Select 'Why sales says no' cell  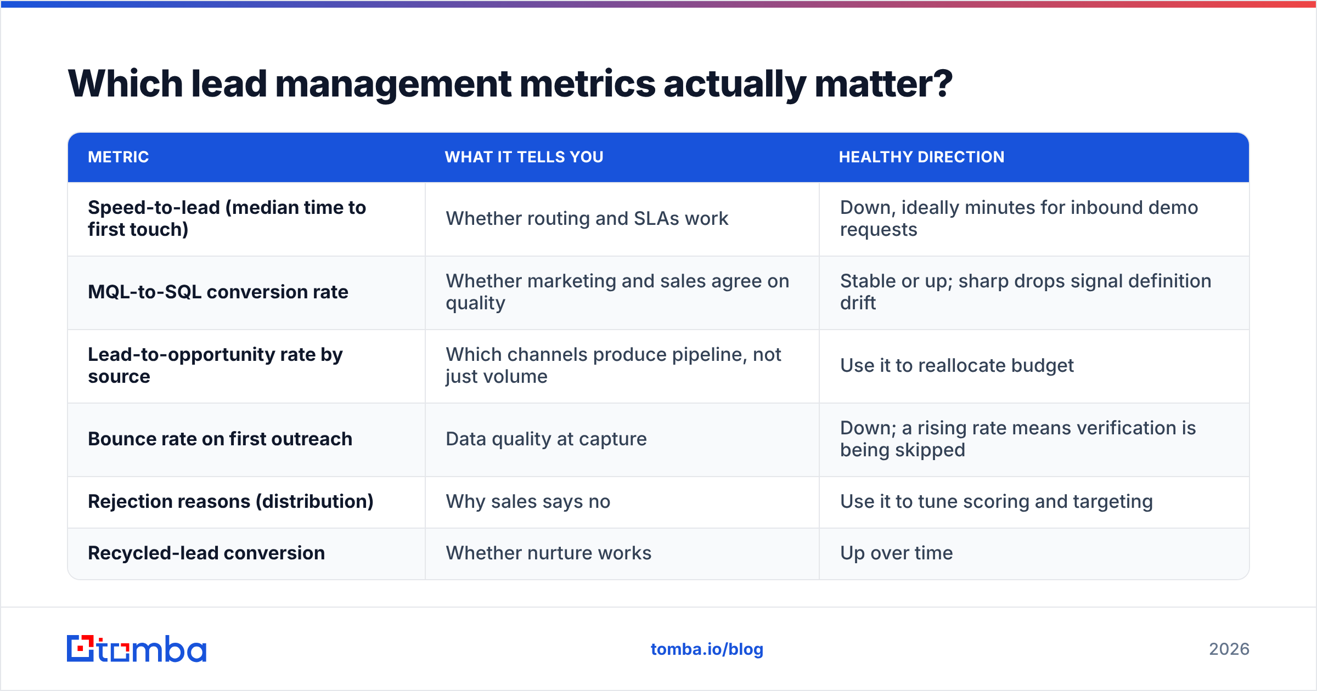tap(622, 502)
